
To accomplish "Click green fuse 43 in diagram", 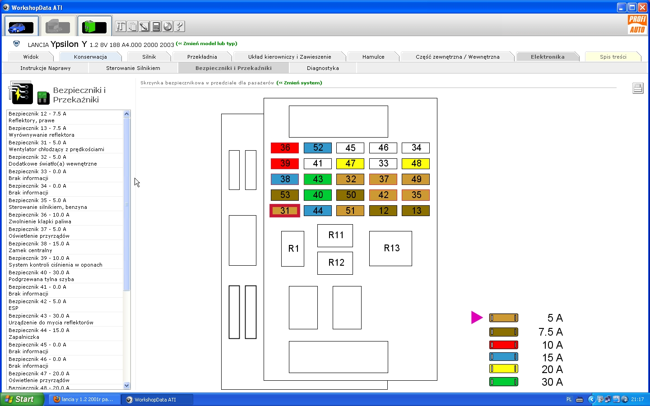I will [318, 180].
